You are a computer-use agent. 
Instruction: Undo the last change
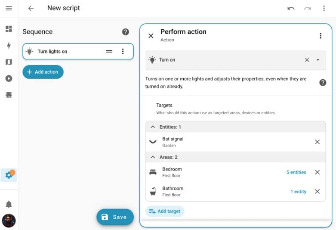[291, 8]
